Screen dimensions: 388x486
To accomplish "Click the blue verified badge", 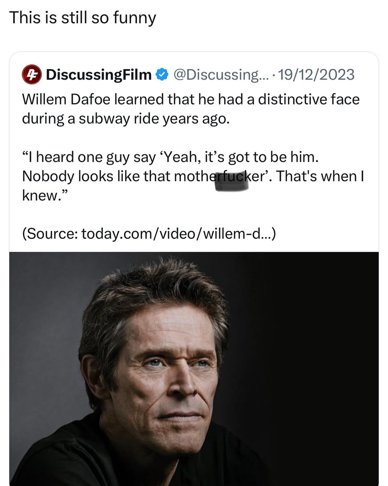I will coord(162,75).
